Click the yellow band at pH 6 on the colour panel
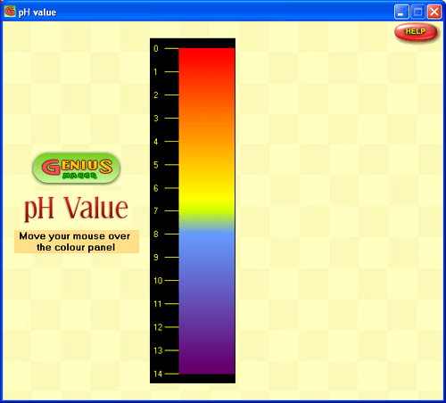 tap(207, 188)
